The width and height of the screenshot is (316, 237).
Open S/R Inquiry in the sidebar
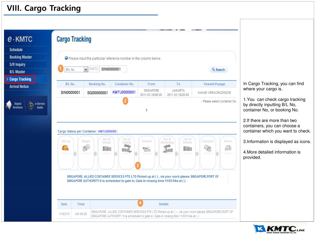(18, 64)
